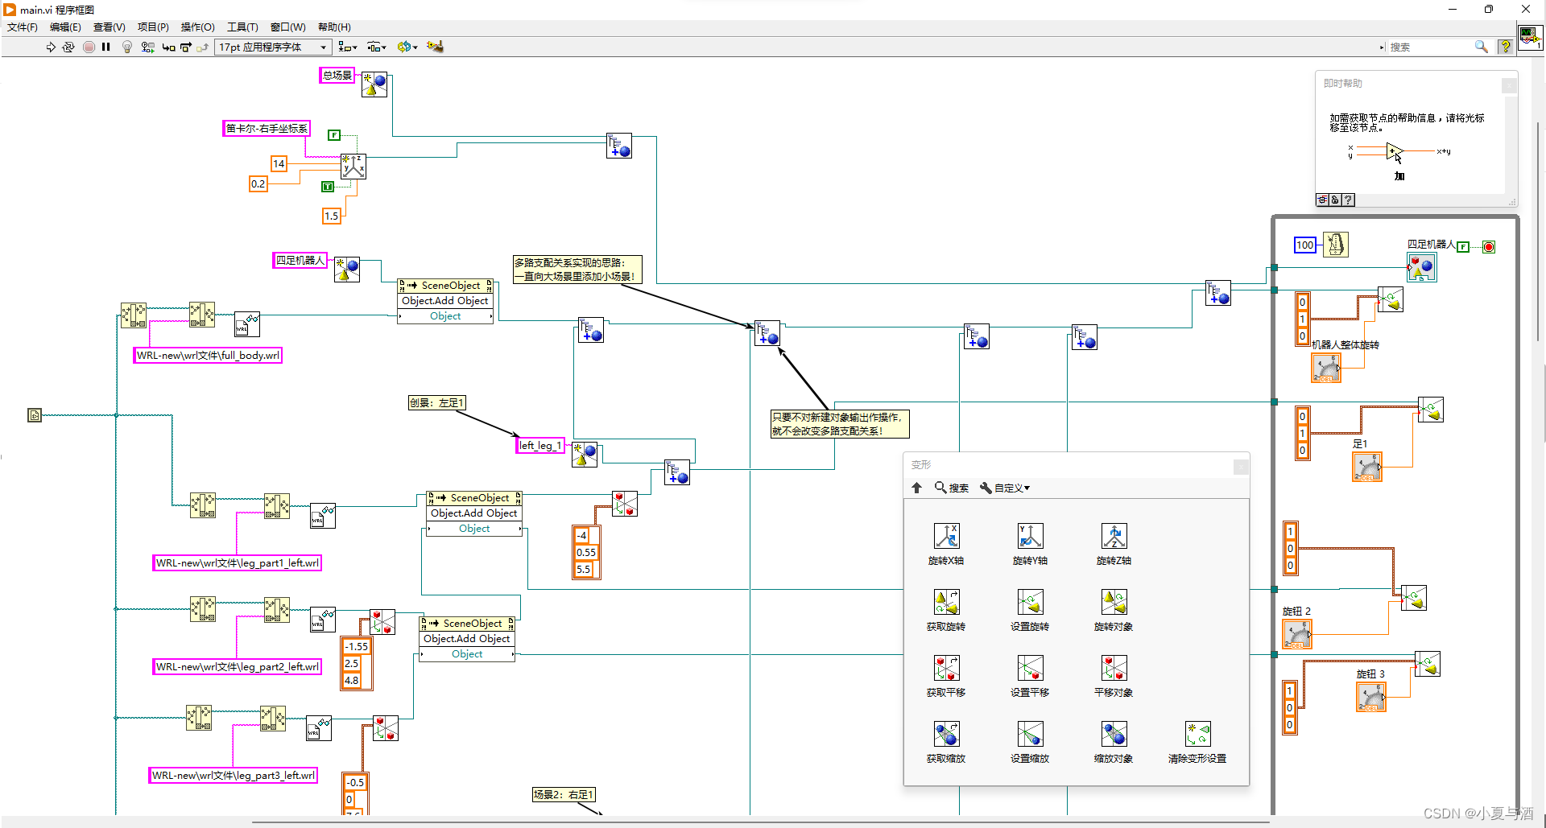
Task: Click the Abort Execution stop button
Action: [89, 47]
